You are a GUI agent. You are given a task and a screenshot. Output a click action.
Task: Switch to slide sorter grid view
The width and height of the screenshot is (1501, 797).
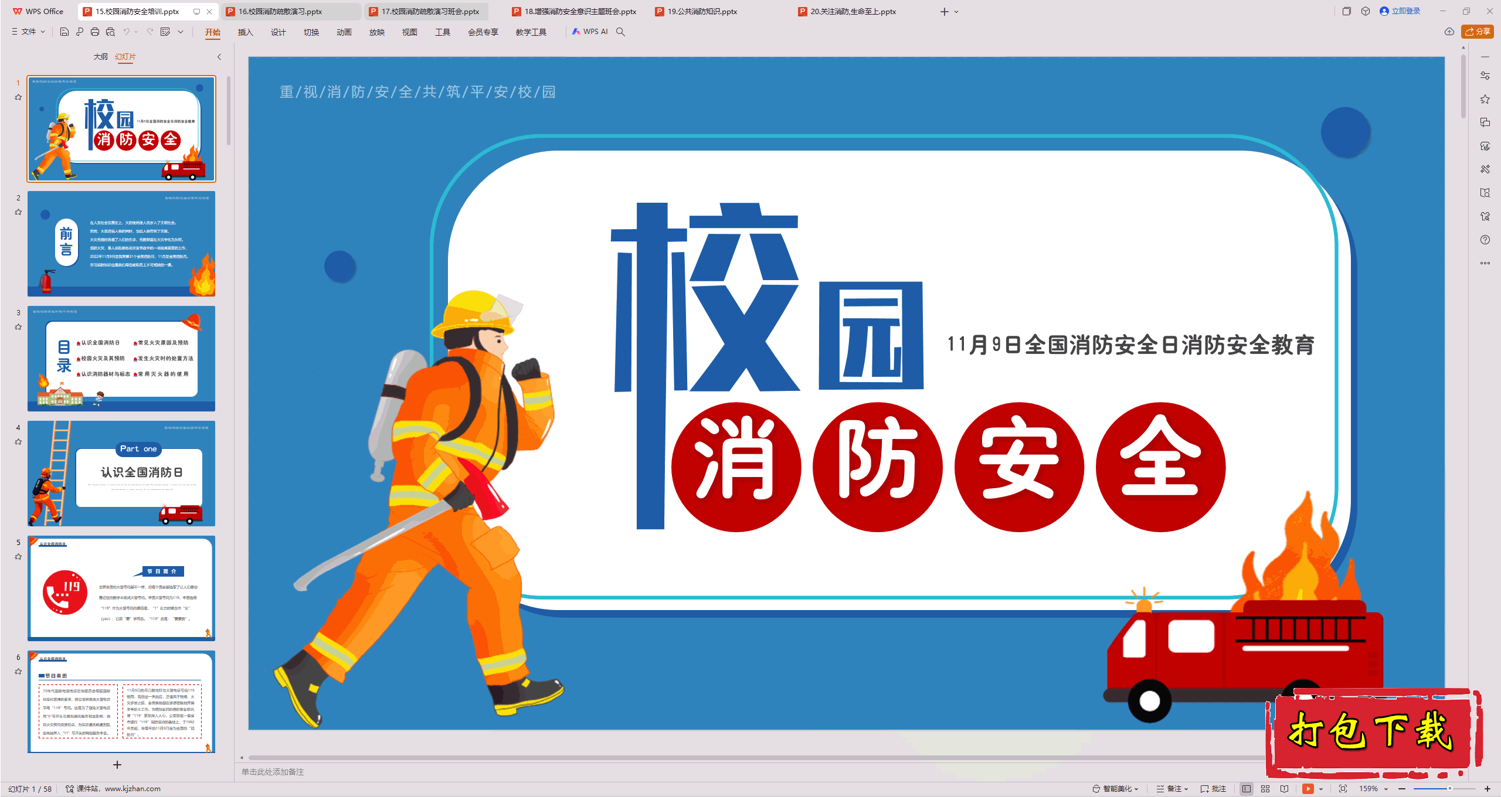point(1265,789)
